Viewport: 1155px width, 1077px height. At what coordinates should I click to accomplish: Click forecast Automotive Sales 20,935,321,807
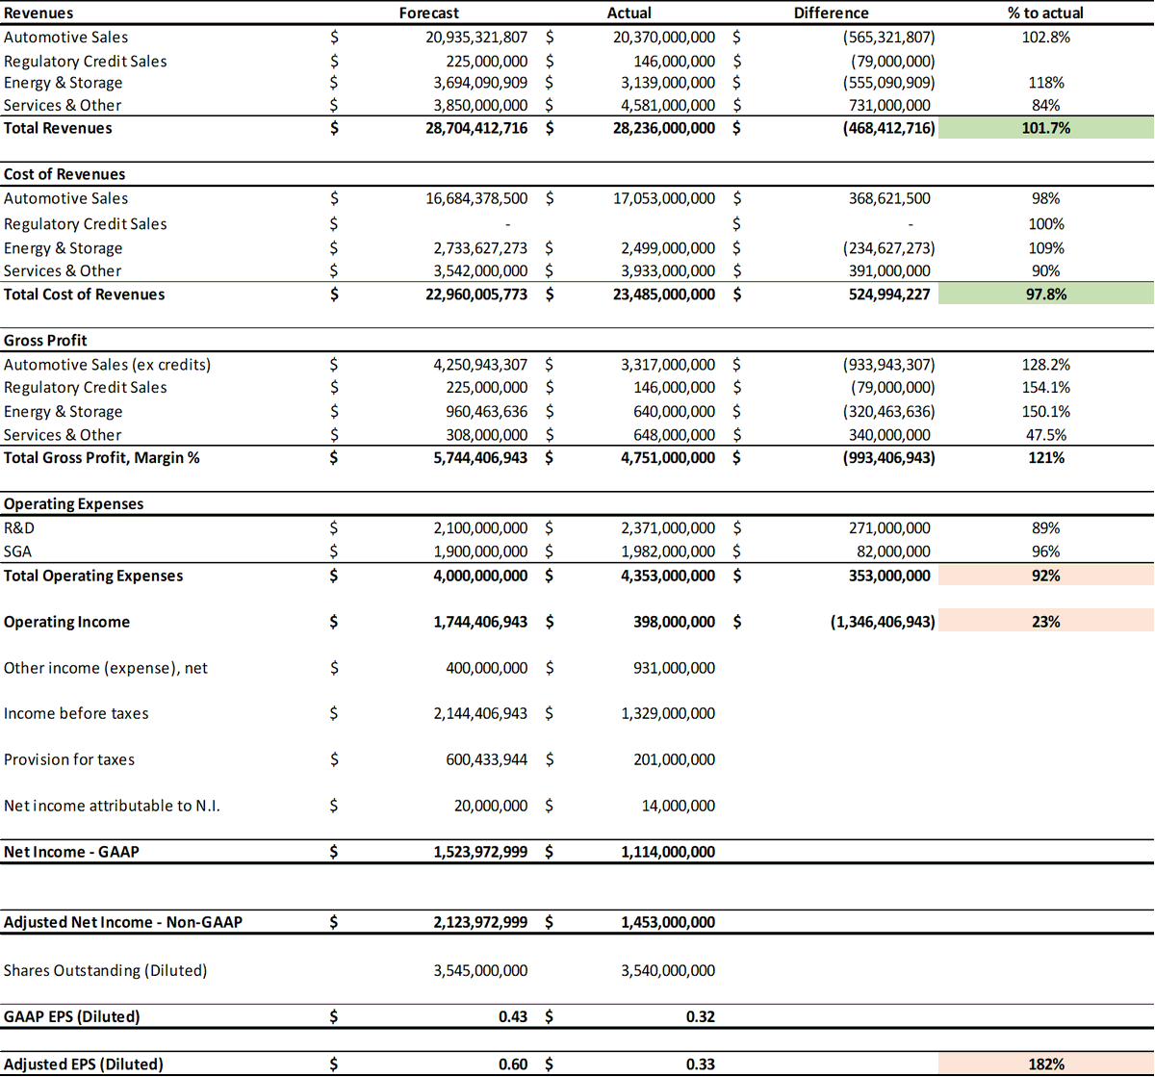click(476, 38)
